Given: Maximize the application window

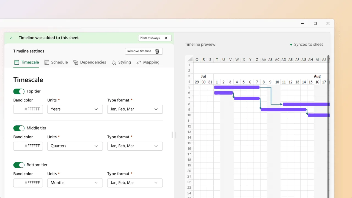Looking at the screenshot, I should pos(315,24).
